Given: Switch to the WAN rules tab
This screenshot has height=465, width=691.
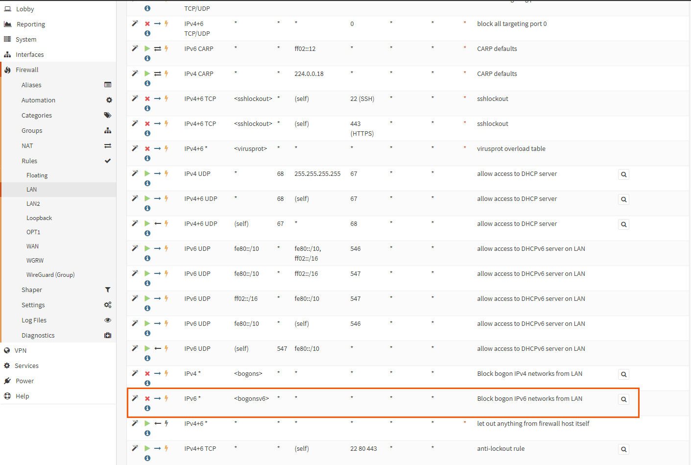Looking at the screenshot, I should coord(32,245).
